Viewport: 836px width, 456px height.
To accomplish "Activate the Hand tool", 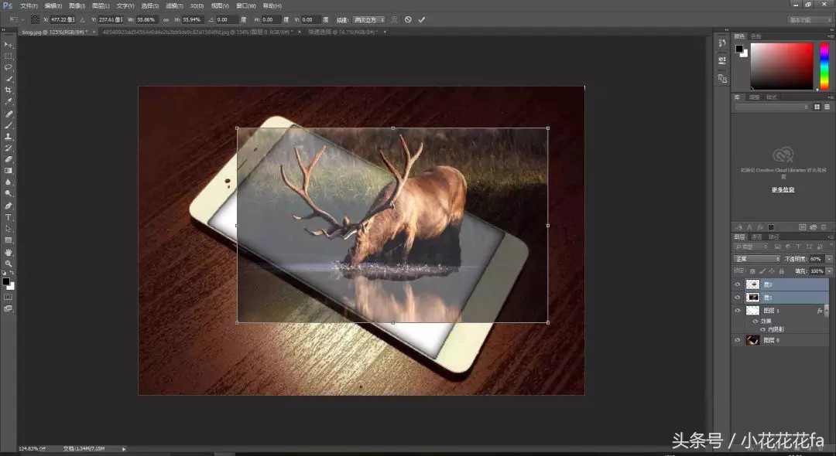I will click(x=9, y=252).
